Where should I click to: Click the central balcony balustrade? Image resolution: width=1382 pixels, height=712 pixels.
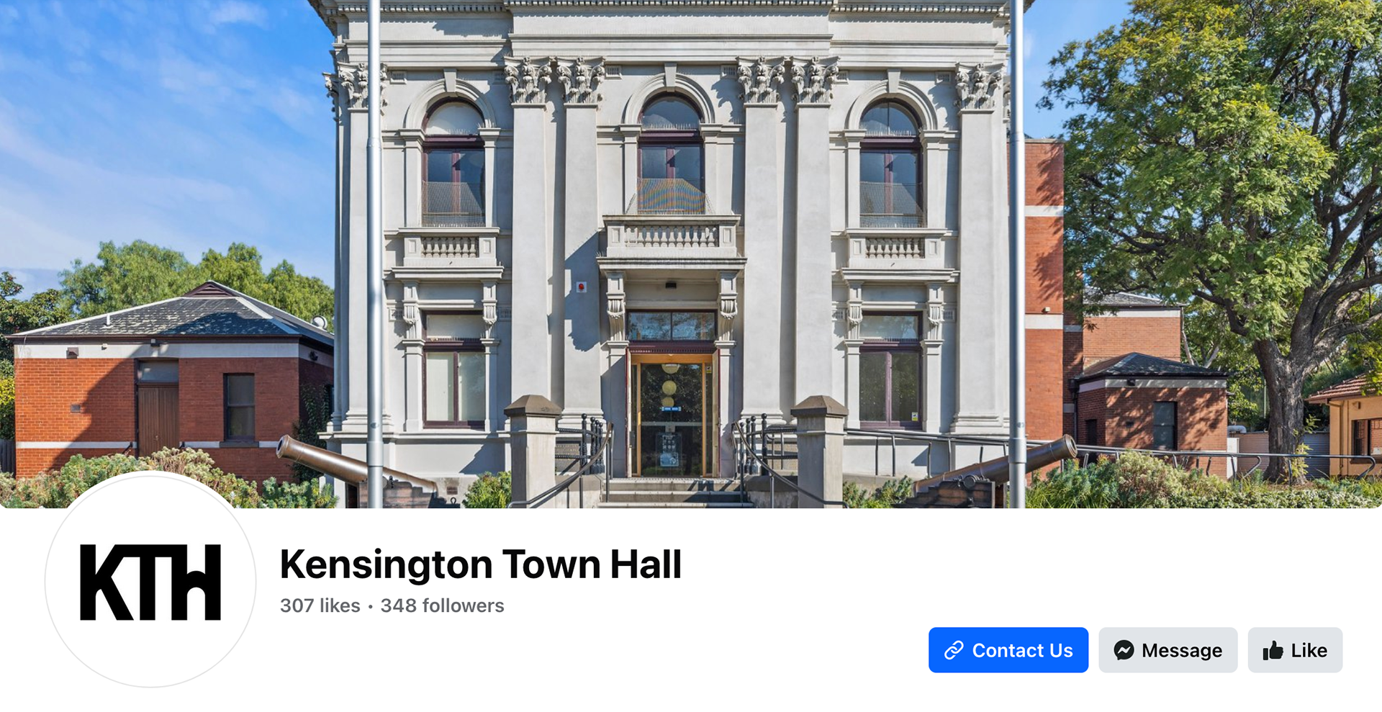pyautogui.click(x=671, y=236)
